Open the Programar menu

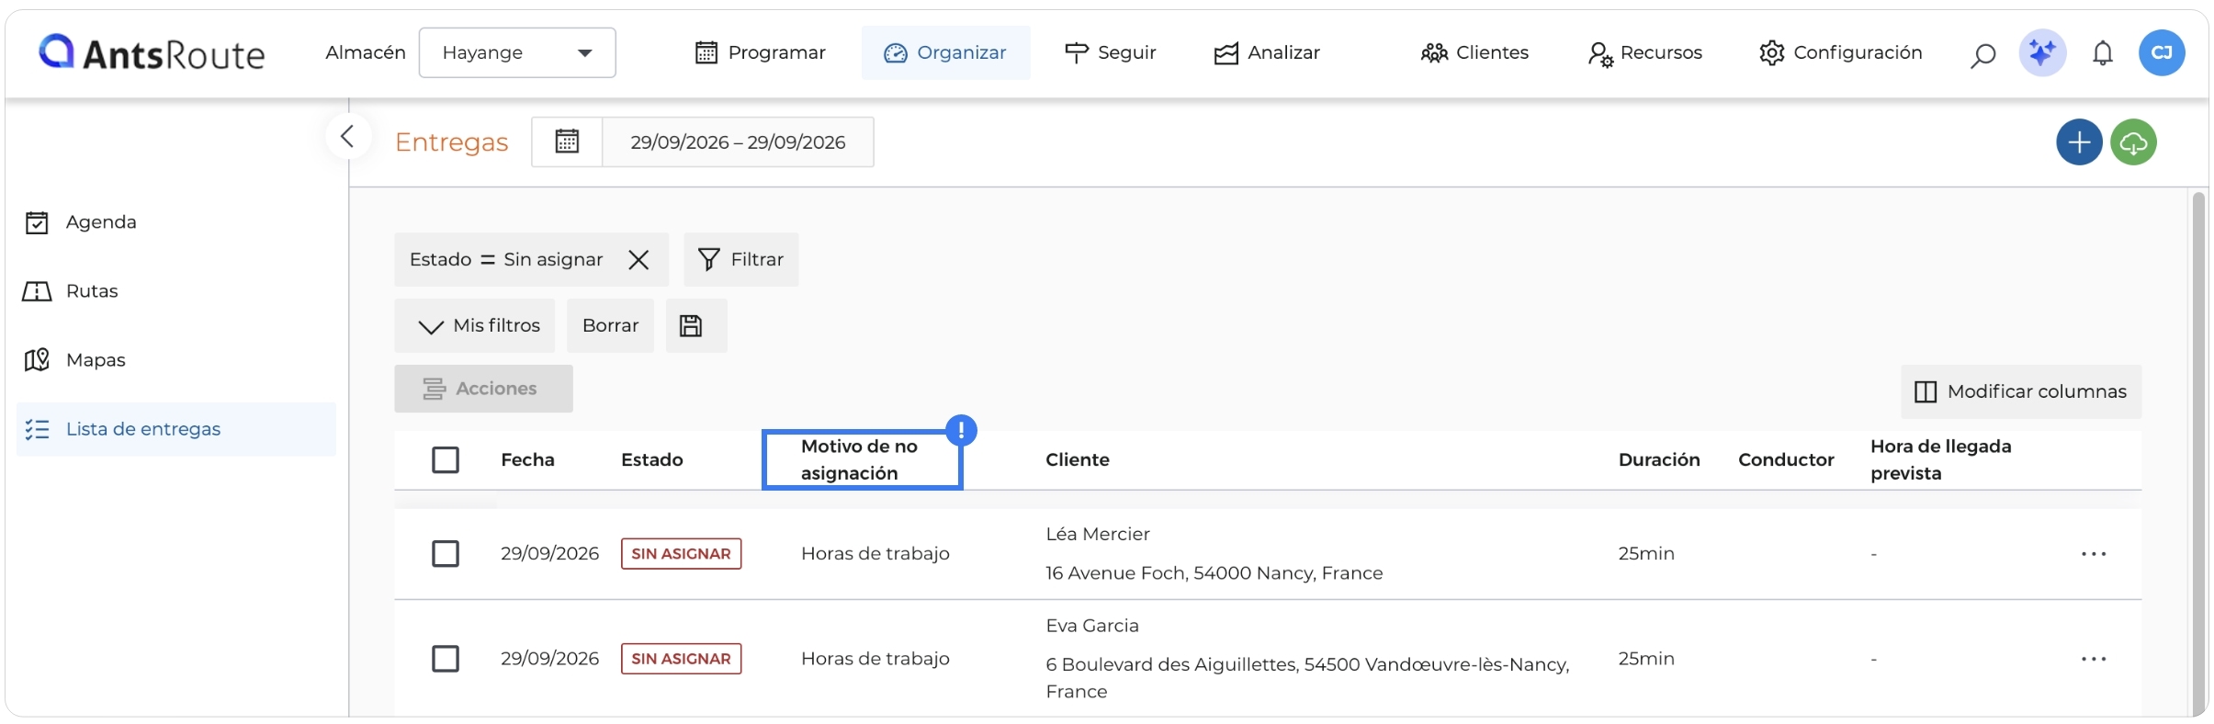pyautogui.click(x=760, y=52)
